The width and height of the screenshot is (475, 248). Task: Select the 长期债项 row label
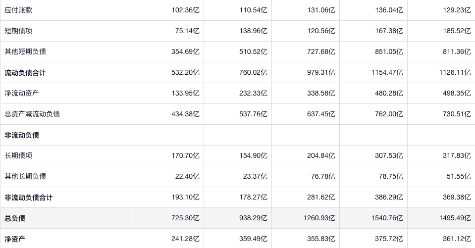pos(18,155)
